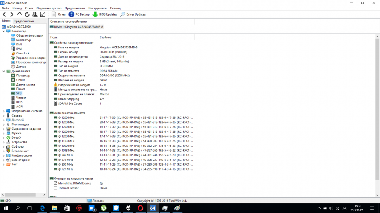Screen dimensions: 380x213
Task: Expand the Мултимедия tree node
Action: coord(4,124)
